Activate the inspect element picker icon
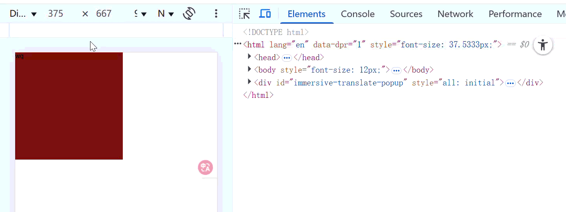Image resolution: width=566 pixels, height=212 pixels. point(244,14)
